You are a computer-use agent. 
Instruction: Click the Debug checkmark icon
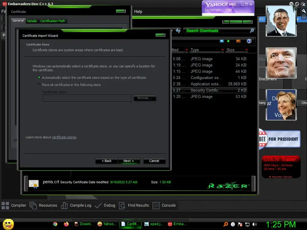[x=98, y=205]
